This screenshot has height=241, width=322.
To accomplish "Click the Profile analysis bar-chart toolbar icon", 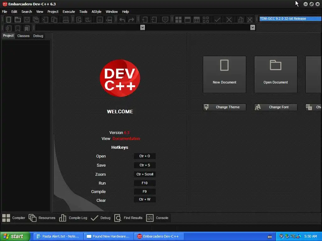I will tap(241, 20).
